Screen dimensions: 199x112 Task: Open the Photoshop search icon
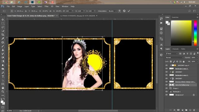point(189,11)
